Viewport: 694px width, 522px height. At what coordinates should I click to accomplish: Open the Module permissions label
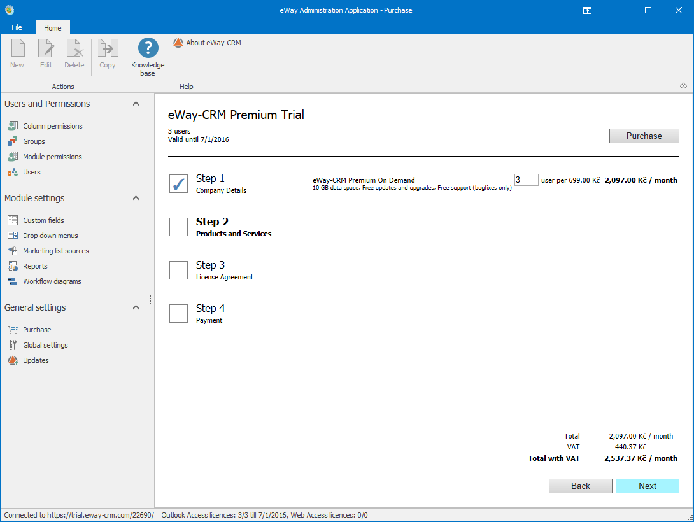(52, 157)
